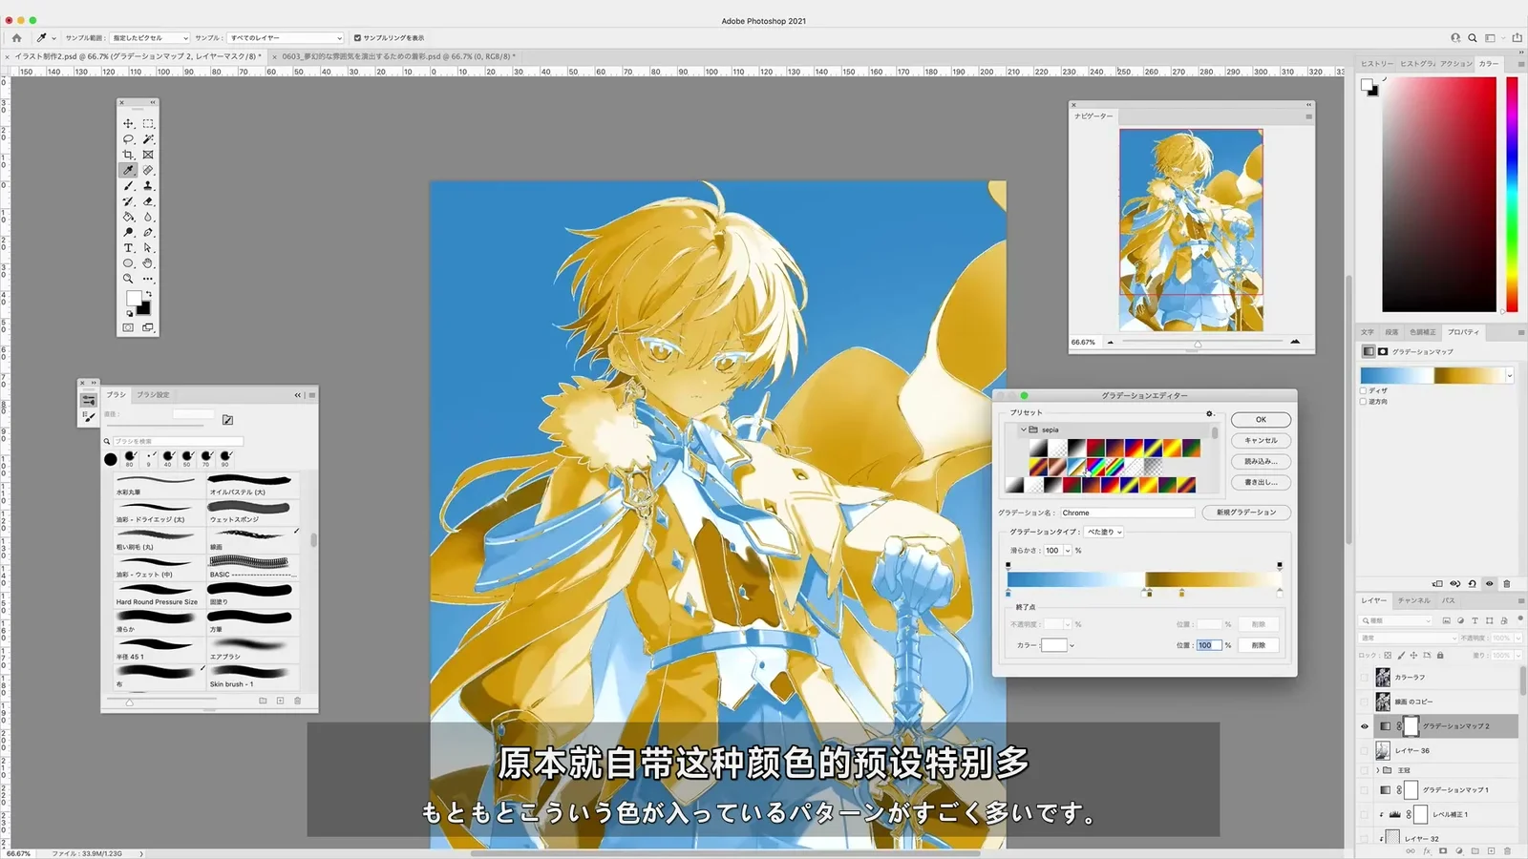Screen dimensions: 1528x859
Task: Select the Eraser tool
Action: pyautogui.click(x=148, y=201)
